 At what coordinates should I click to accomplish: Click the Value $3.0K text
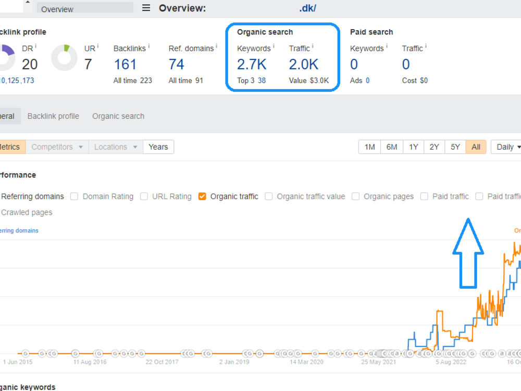click(308, 80)
